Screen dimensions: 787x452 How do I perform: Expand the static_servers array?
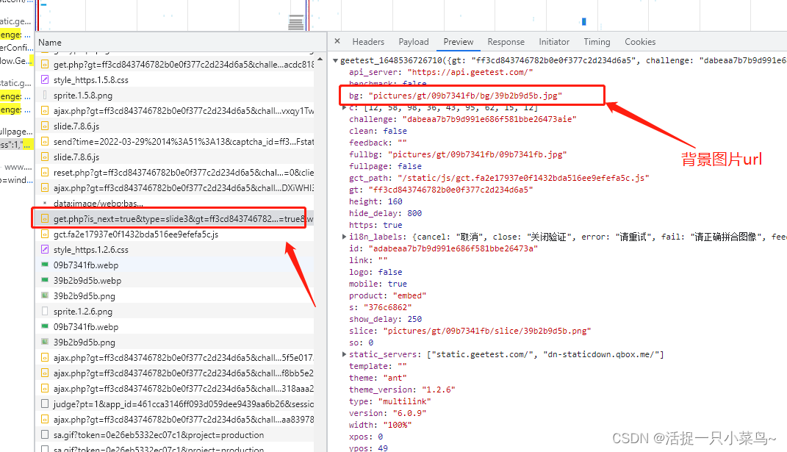[x=345, y=354]
